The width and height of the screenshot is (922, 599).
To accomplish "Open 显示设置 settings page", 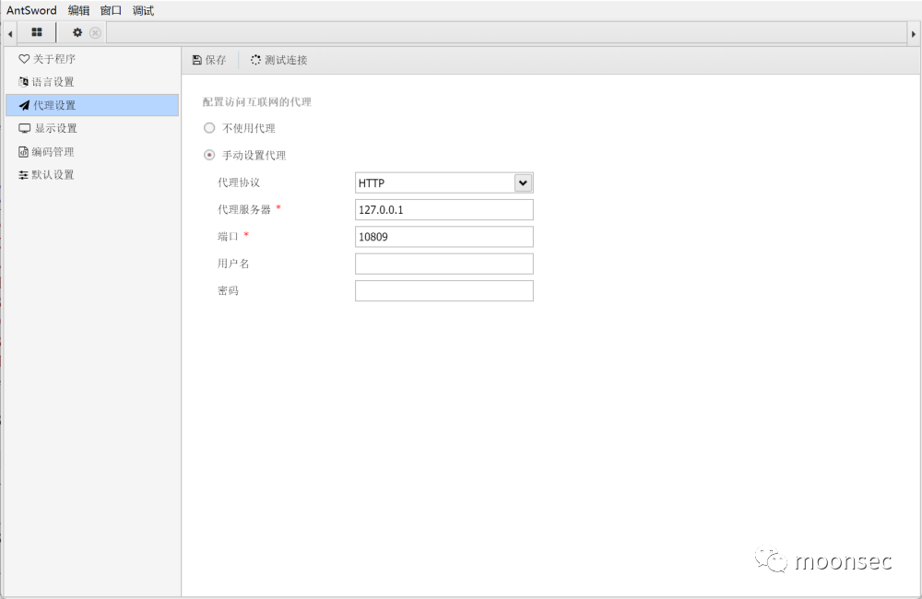I will pos(92,128).
